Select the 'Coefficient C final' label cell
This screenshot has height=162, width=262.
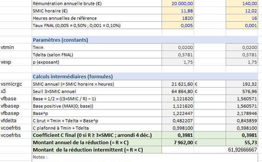[97, 135]
